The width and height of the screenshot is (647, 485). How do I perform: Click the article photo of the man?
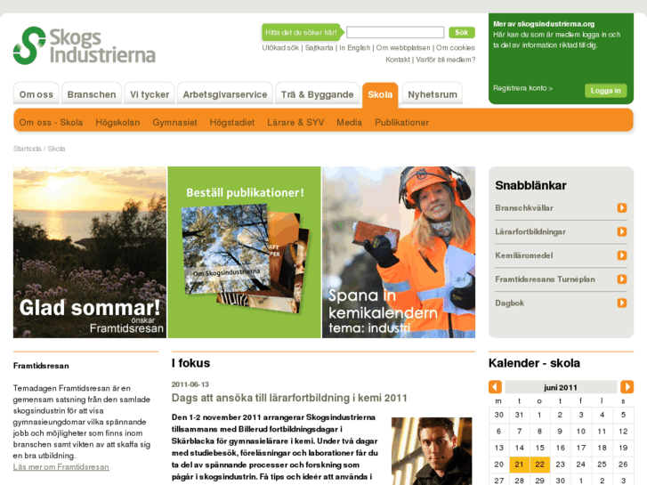(x=432, y=451)
